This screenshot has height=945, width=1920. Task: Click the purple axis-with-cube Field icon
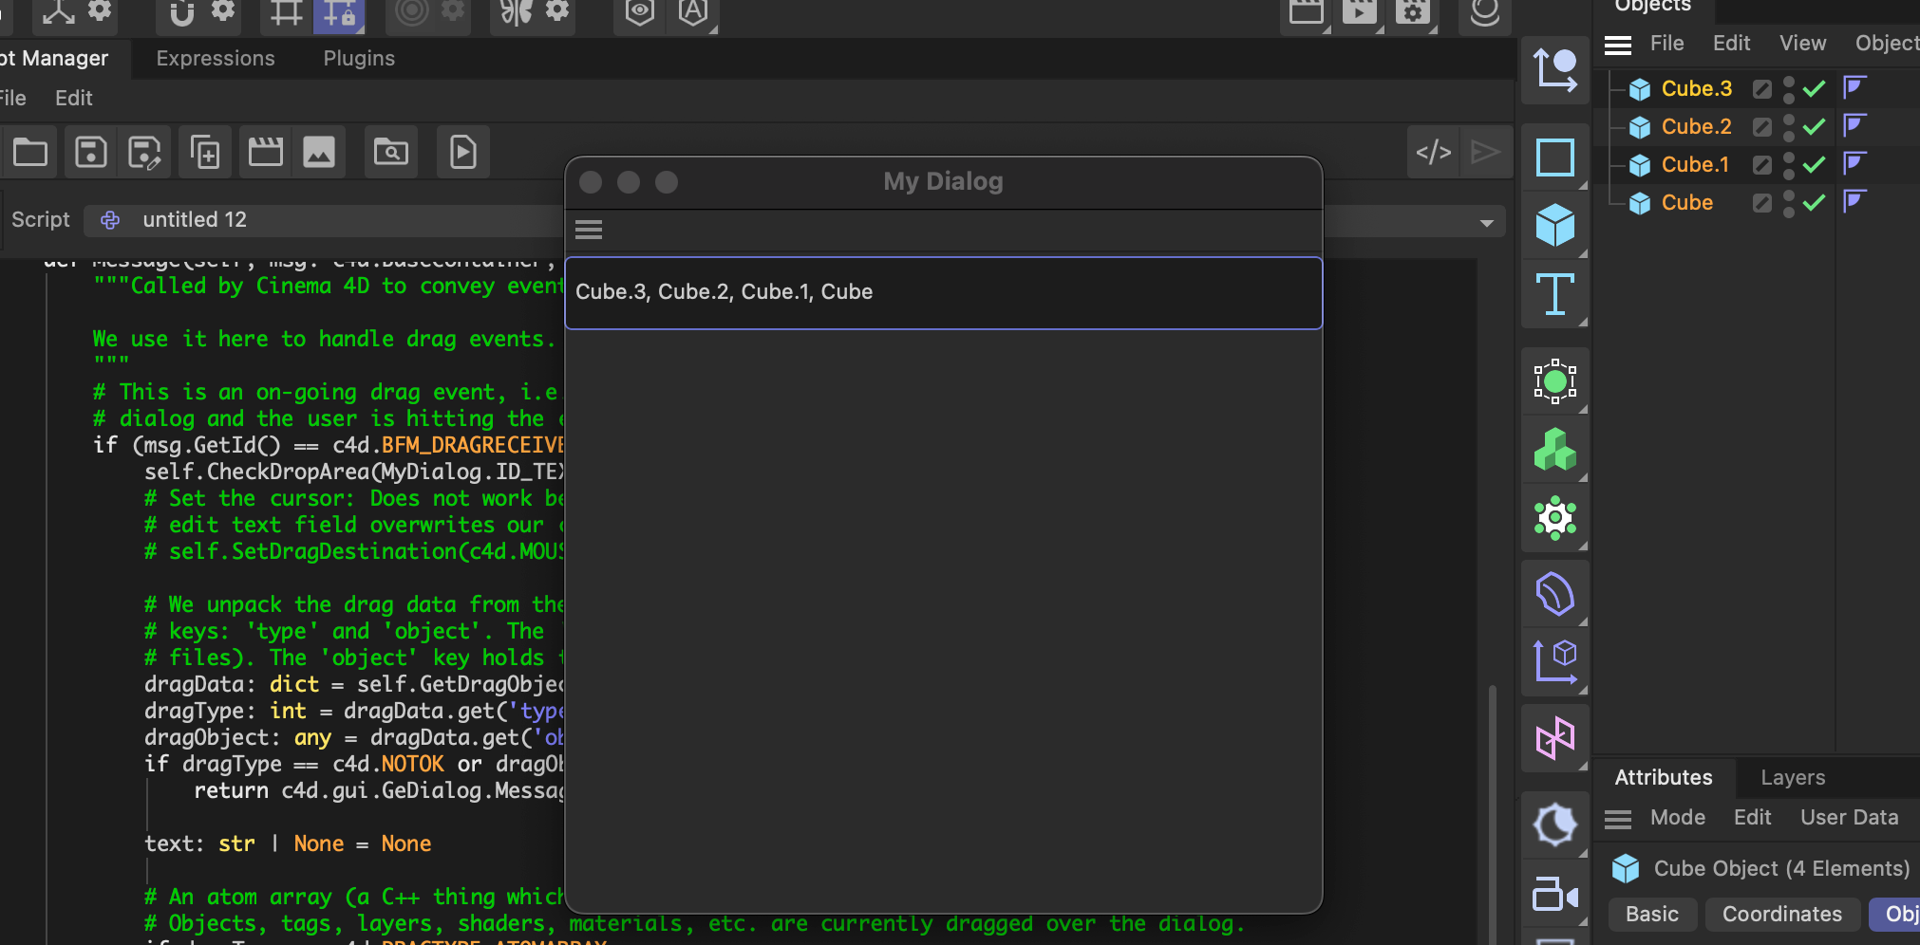point(1555,662)
